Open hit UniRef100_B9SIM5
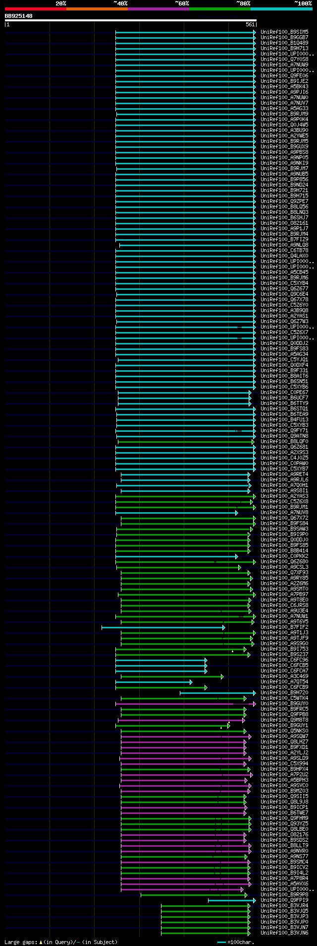The height and width of the screenshot is (946, 317). point(284,32)
